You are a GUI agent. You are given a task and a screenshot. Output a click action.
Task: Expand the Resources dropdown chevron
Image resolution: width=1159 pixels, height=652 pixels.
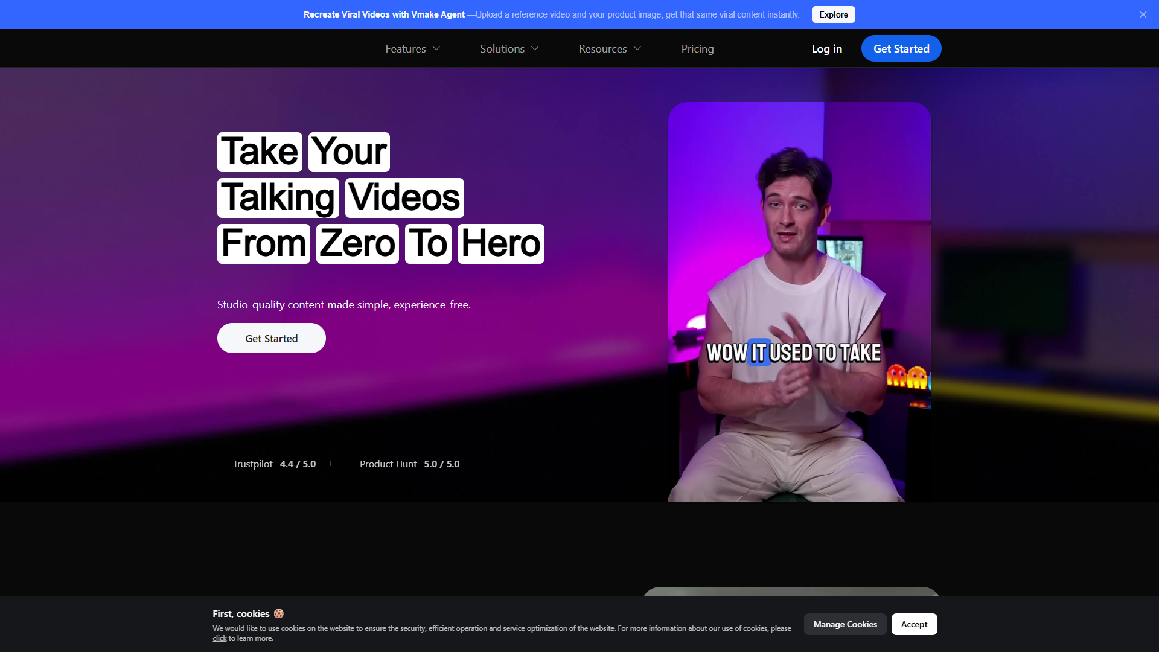637,48
